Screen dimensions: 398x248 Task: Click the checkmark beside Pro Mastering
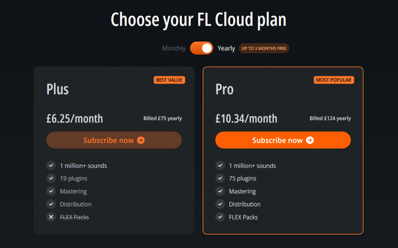click(220, 191)
